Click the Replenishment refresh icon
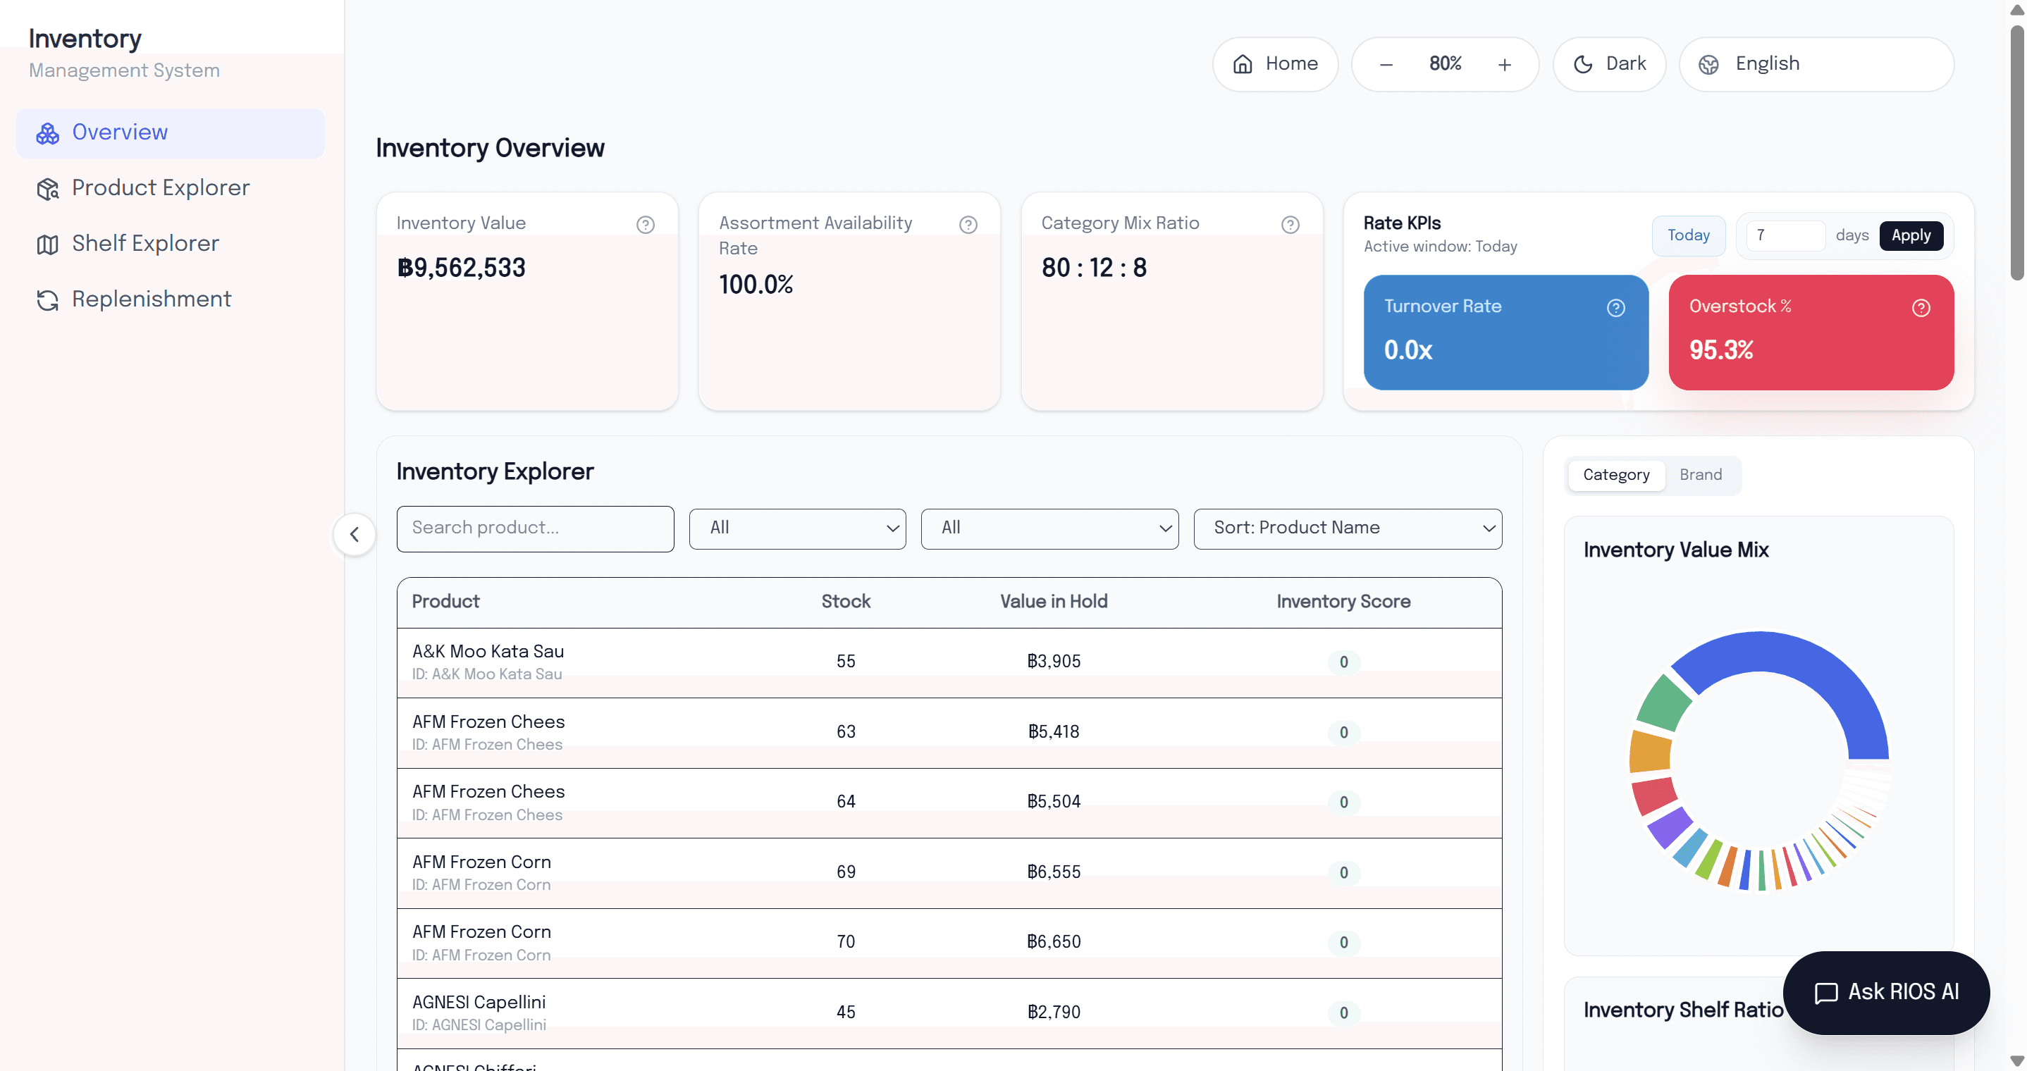 tap(47, 301)
